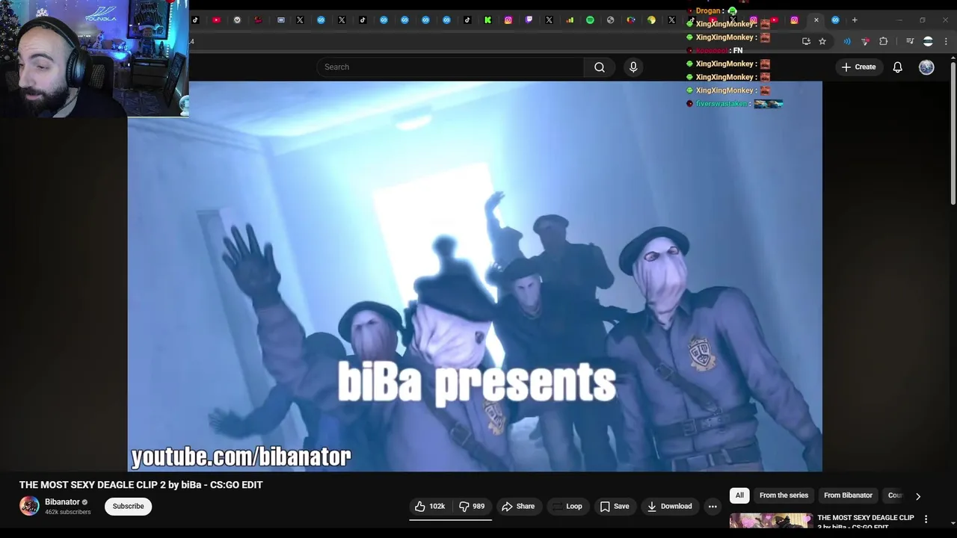The height and width of the screenshot is (538, 957).
Task: Show more filter chips with arrow
Action: pyautogui.click(x=918, y=496)
